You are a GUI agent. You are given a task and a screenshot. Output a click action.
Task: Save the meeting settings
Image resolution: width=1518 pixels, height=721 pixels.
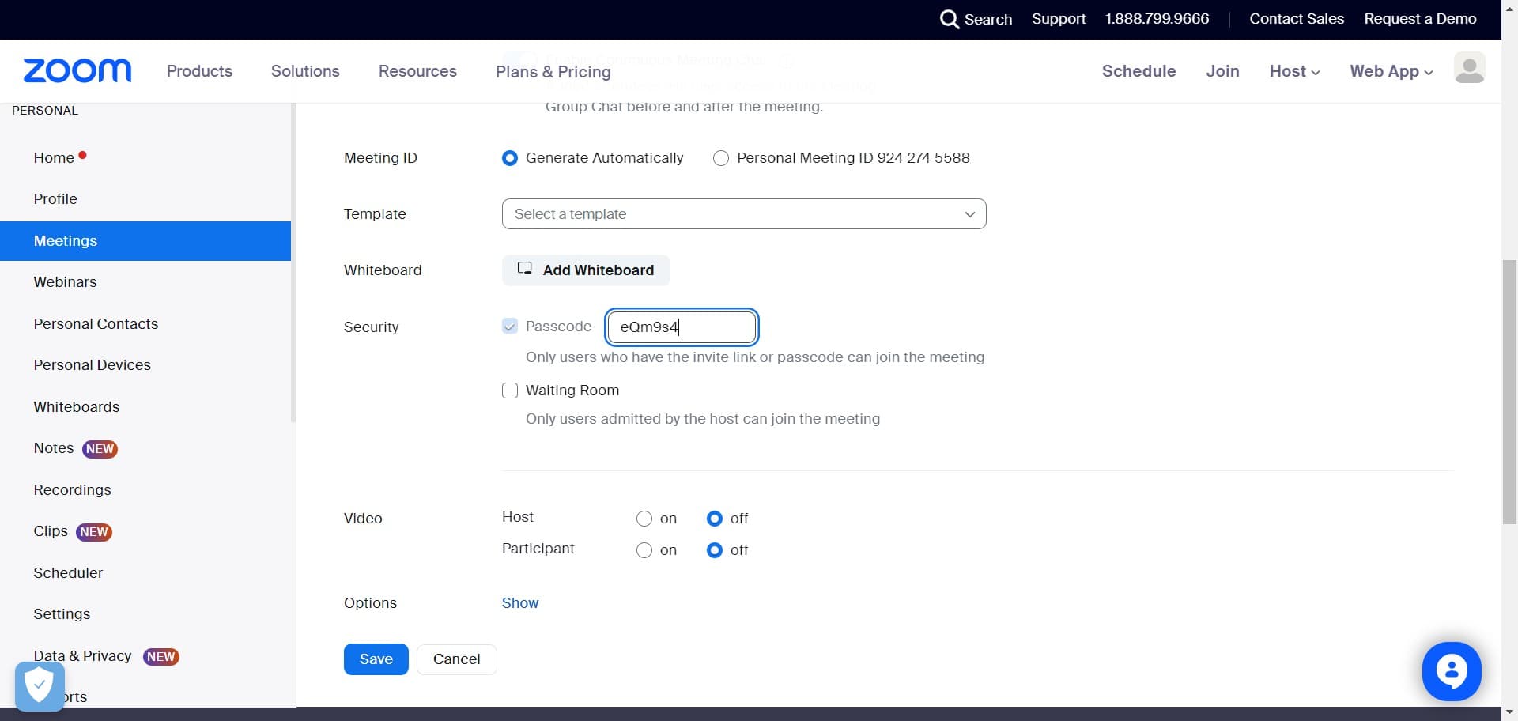(x=376, y=659)
